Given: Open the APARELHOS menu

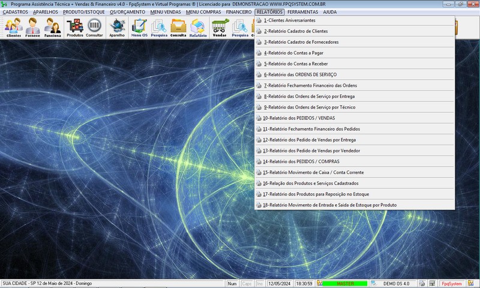Looking at the screenshot, I should point(46,12).
